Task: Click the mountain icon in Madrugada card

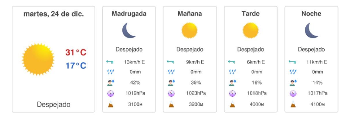Action: click(x=110, y=104)
